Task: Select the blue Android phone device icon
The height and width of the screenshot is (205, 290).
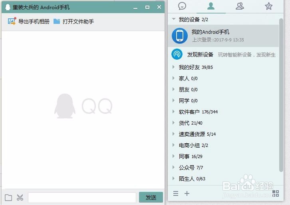Action: pos(180,35)
